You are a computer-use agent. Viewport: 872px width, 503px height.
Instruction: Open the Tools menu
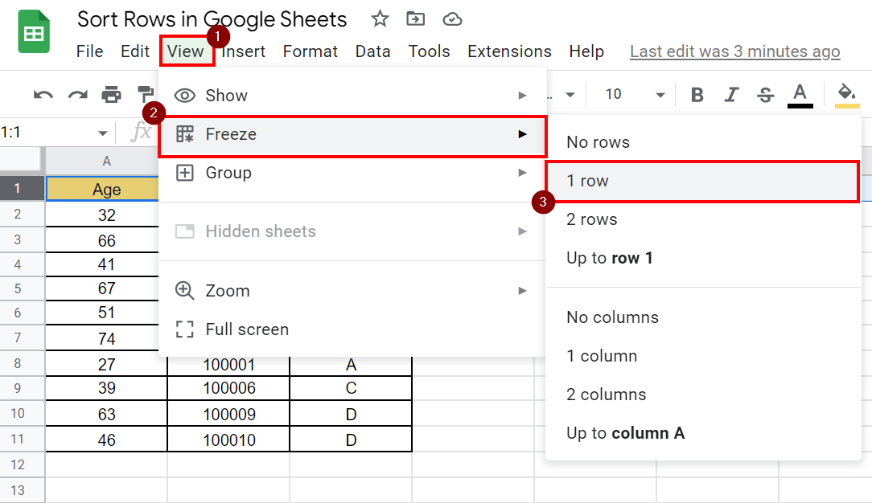coord(429,51)
